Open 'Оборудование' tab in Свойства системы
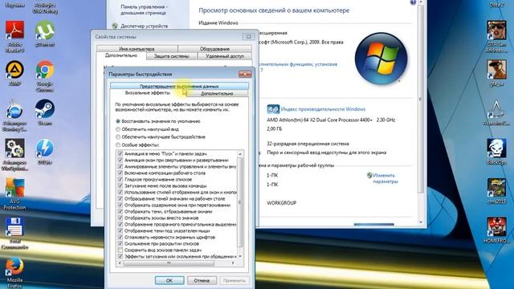 214,49
